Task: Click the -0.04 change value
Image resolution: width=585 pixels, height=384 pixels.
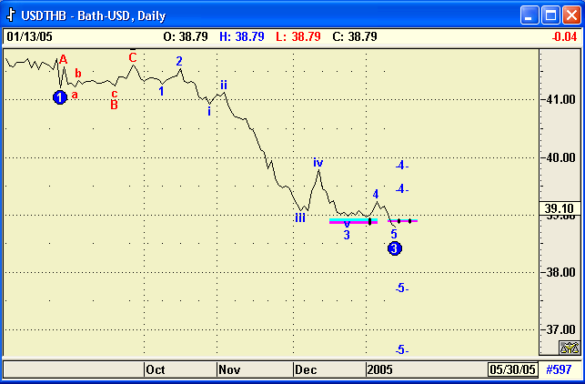Action: [x=564, y=36]
